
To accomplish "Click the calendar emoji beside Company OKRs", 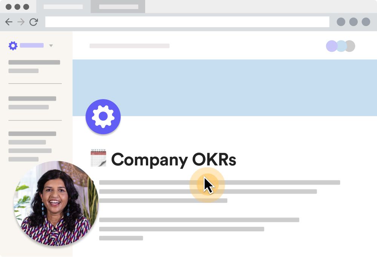I will 98,158.
